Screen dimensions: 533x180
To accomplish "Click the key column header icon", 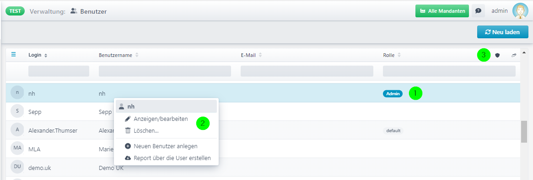I will click(x=514, y=55).
